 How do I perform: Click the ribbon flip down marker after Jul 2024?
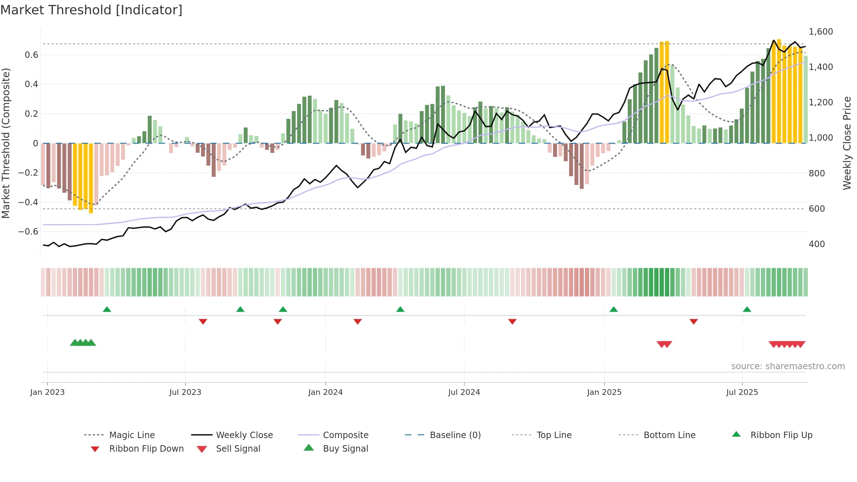click(x=512, y=322)
